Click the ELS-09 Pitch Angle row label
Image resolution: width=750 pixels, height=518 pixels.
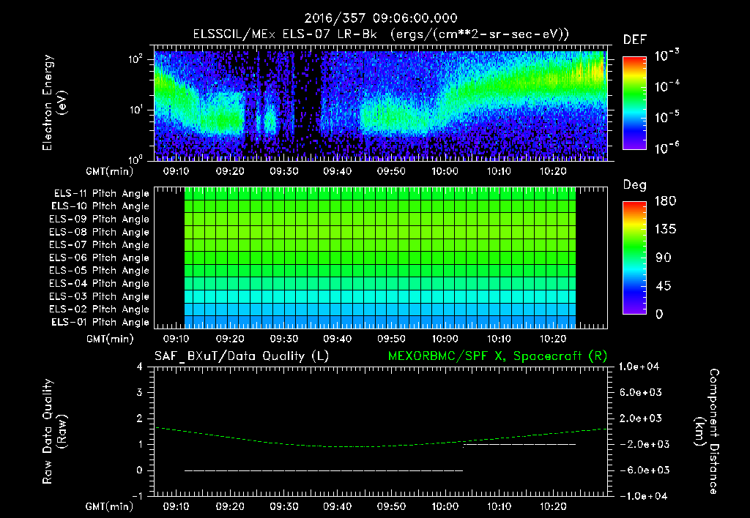pos(100,219)
